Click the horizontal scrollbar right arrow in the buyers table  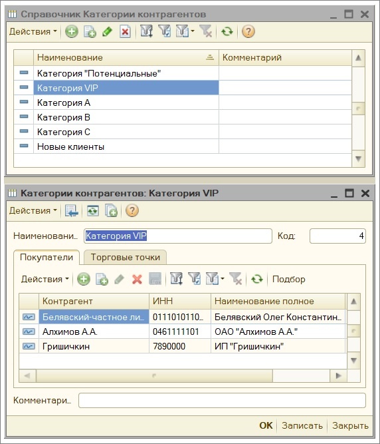338,375
